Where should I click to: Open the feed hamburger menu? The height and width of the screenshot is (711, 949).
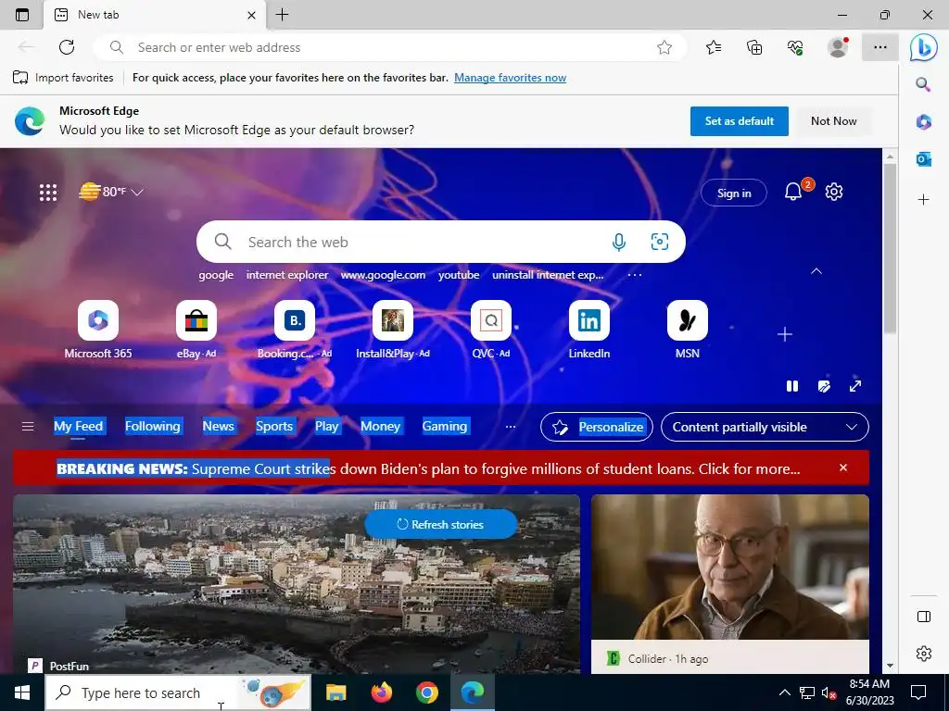click(x=27, y=427)
